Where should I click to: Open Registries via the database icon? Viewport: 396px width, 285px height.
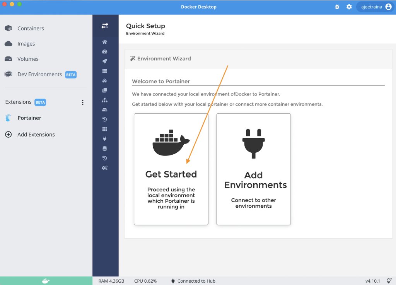point(104,148)
